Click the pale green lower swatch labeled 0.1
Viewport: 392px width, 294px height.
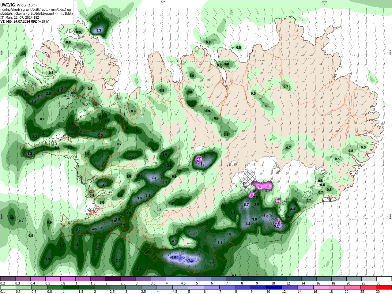pyautogui.click(x=8, y=287)
